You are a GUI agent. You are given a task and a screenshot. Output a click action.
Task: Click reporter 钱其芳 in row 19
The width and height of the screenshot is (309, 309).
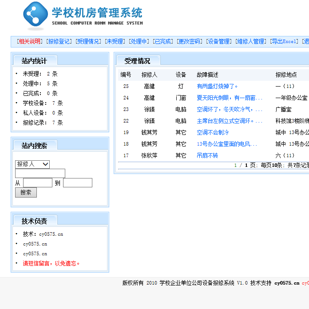[x=149, y=132]
